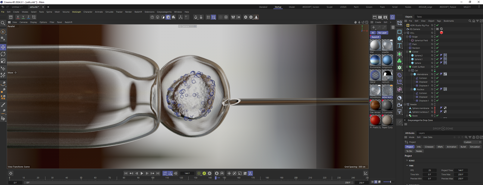Viewport: 483px width, 185px height.
Task: Open the Simulation project tab
Action: [475, 147]
